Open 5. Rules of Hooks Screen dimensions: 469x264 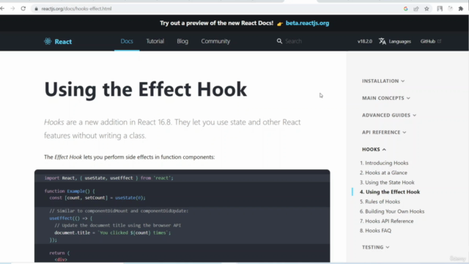click(x=380, y=202)
